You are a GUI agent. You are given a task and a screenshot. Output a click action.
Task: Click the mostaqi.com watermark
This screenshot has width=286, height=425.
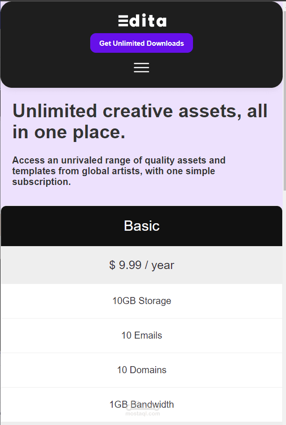[x=143, y=413]
